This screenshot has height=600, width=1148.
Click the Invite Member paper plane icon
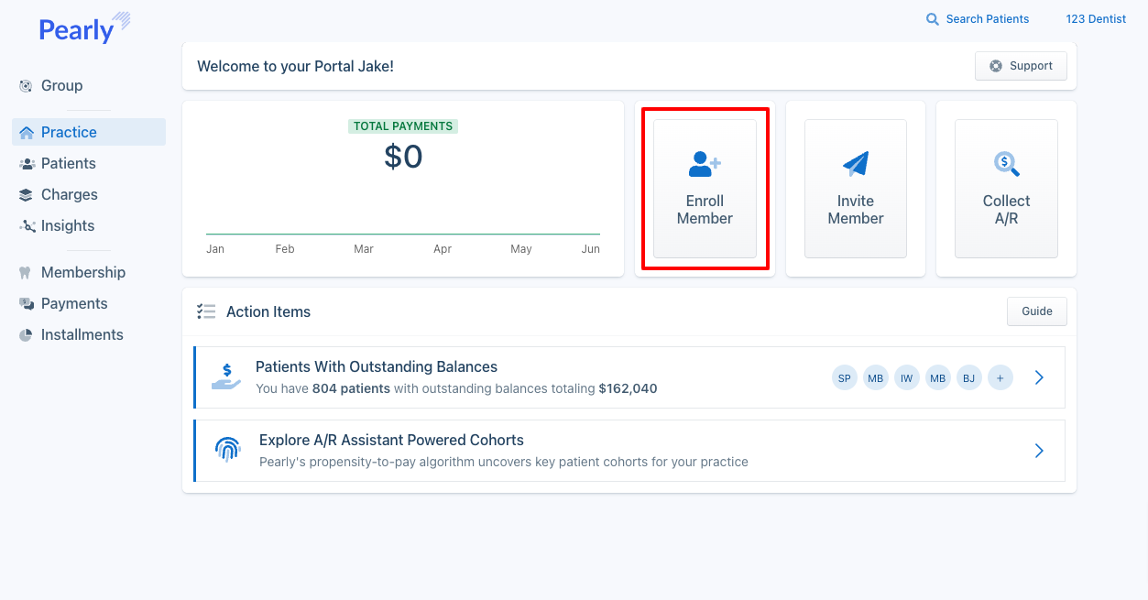[855, 165]
